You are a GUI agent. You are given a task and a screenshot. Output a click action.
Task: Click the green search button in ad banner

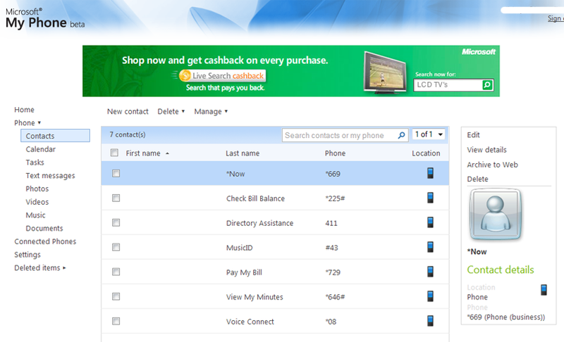coord(487,85)
